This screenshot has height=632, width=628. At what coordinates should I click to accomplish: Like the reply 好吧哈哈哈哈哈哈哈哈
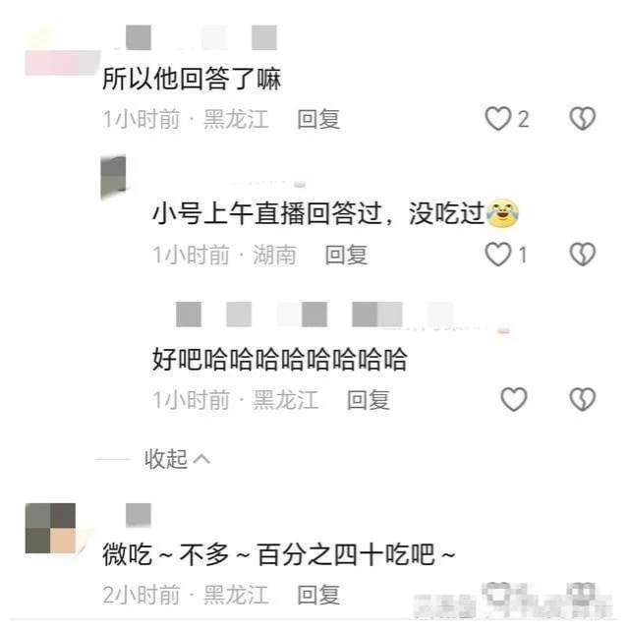(x=514, y=399)
